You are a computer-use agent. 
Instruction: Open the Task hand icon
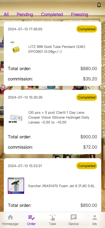[x=52, y=217]
